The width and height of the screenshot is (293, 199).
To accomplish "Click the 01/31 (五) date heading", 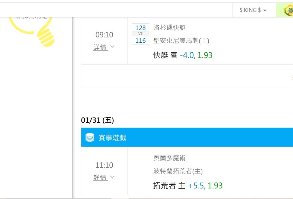I will 97,120.
